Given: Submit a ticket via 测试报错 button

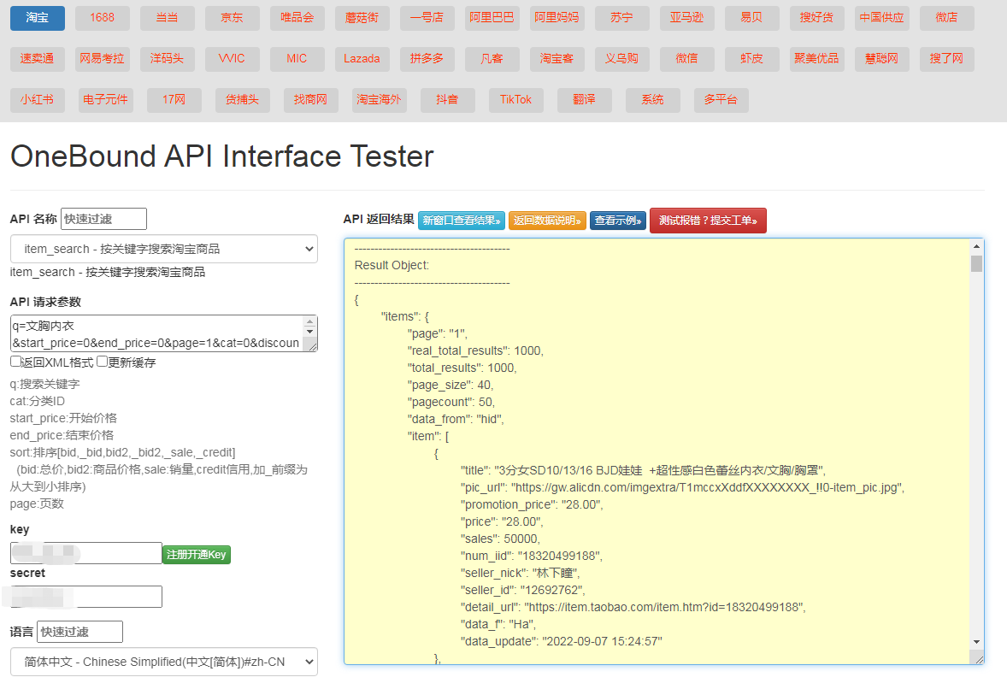Looking at the screenshot, I should (708, 221).
